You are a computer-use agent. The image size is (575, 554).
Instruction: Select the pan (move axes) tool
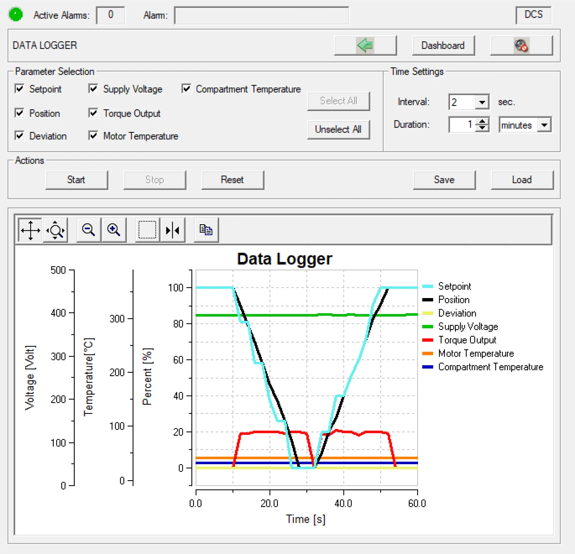[x=30, y=230]
